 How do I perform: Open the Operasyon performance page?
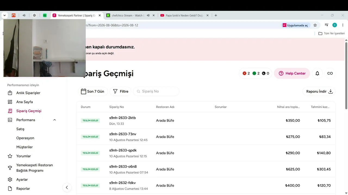point(25,138)
